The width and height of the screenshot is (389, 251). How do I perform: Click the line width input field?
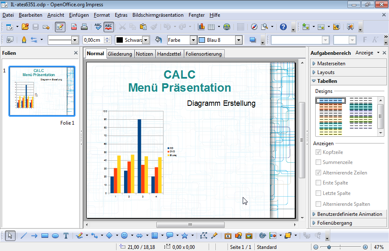click(x=94, y=40)
